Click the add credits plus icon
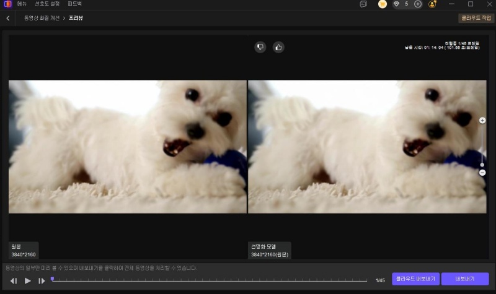Screen dimensions: 496x294 (x=418, y=4)
